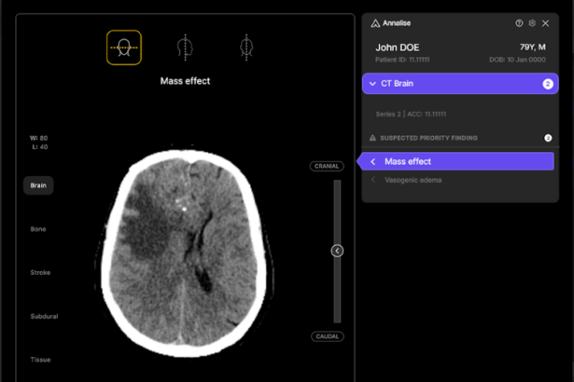Switch to the Bone window preset
The height and width of the screenshot is (382, 574).
(38, 229)
